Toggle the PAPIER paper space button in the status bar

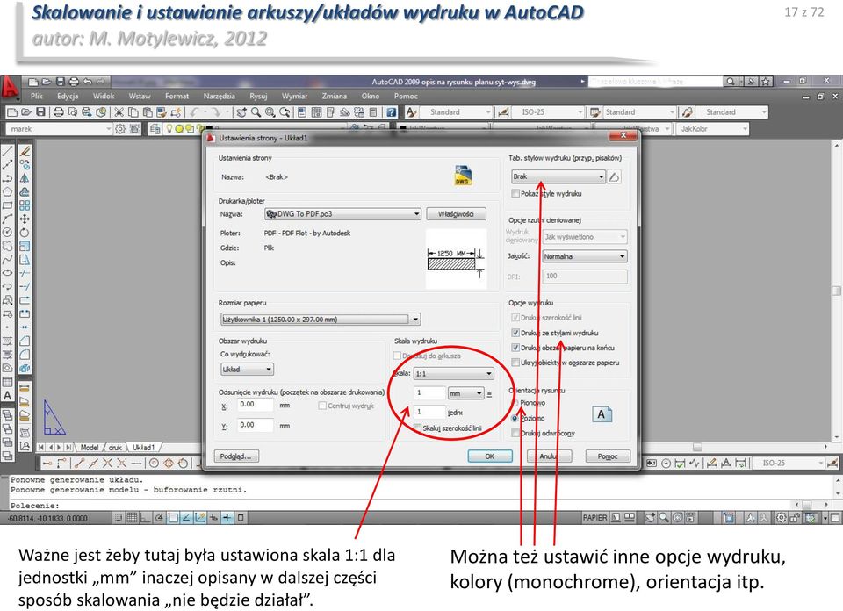[x=594, y=517]
